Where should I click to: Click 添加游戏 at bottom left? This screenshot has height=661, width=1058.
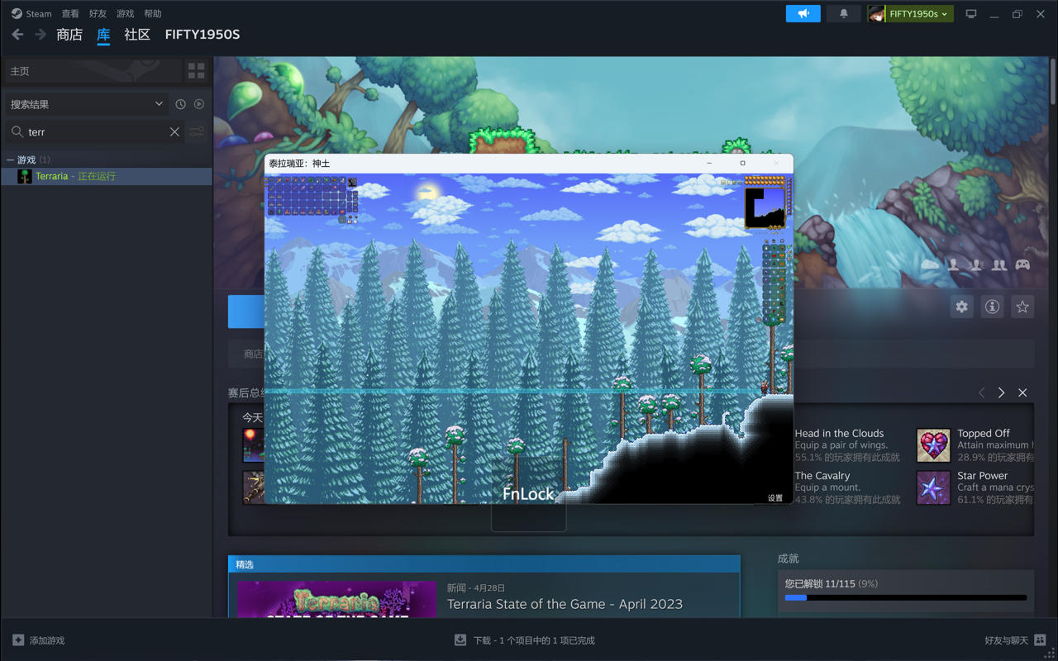tap(38, 640)
